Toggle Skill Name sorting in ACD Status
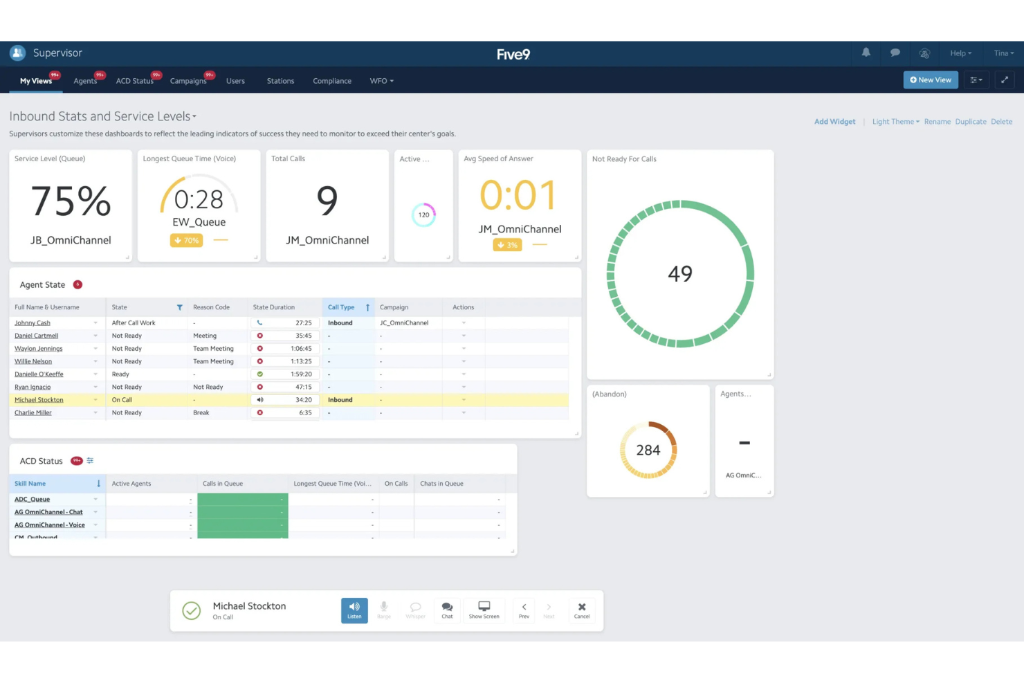Screen dimensions: 1024x683 98,483
